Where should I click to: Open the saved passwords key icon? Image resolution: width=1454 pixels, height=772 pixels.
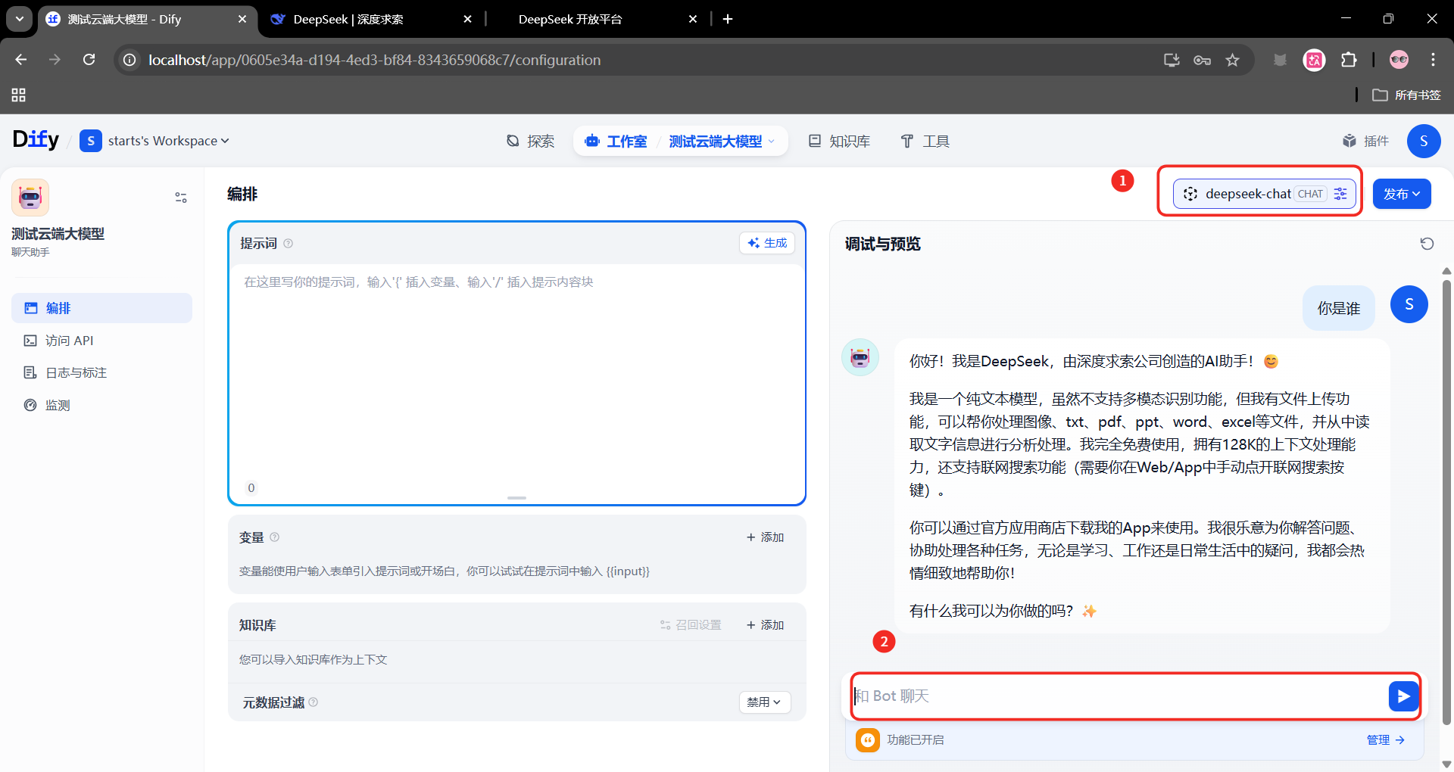(1202, 60)
